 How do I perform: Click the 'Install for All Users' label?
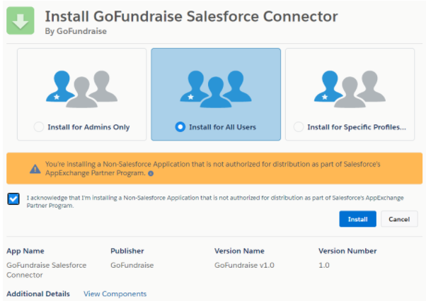click(222, 127)
